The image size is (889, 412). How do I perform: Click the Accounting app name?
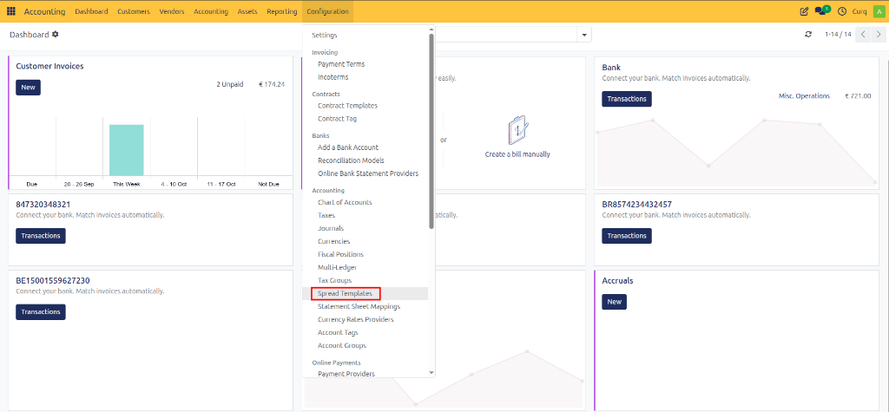pos(44,11)
